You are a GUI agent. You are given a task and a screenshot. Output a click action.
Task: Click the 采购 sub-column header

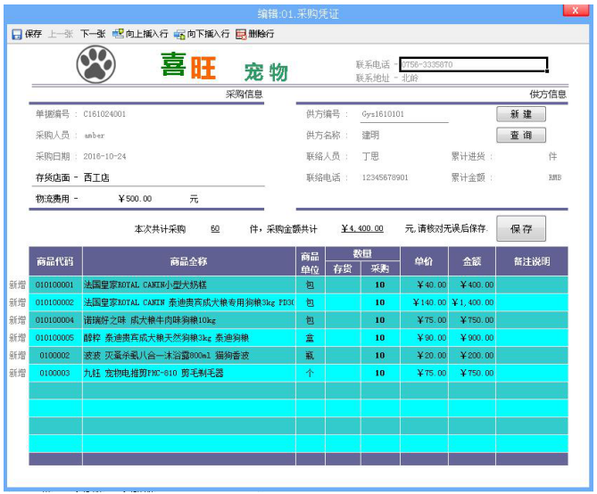[380, 268]
